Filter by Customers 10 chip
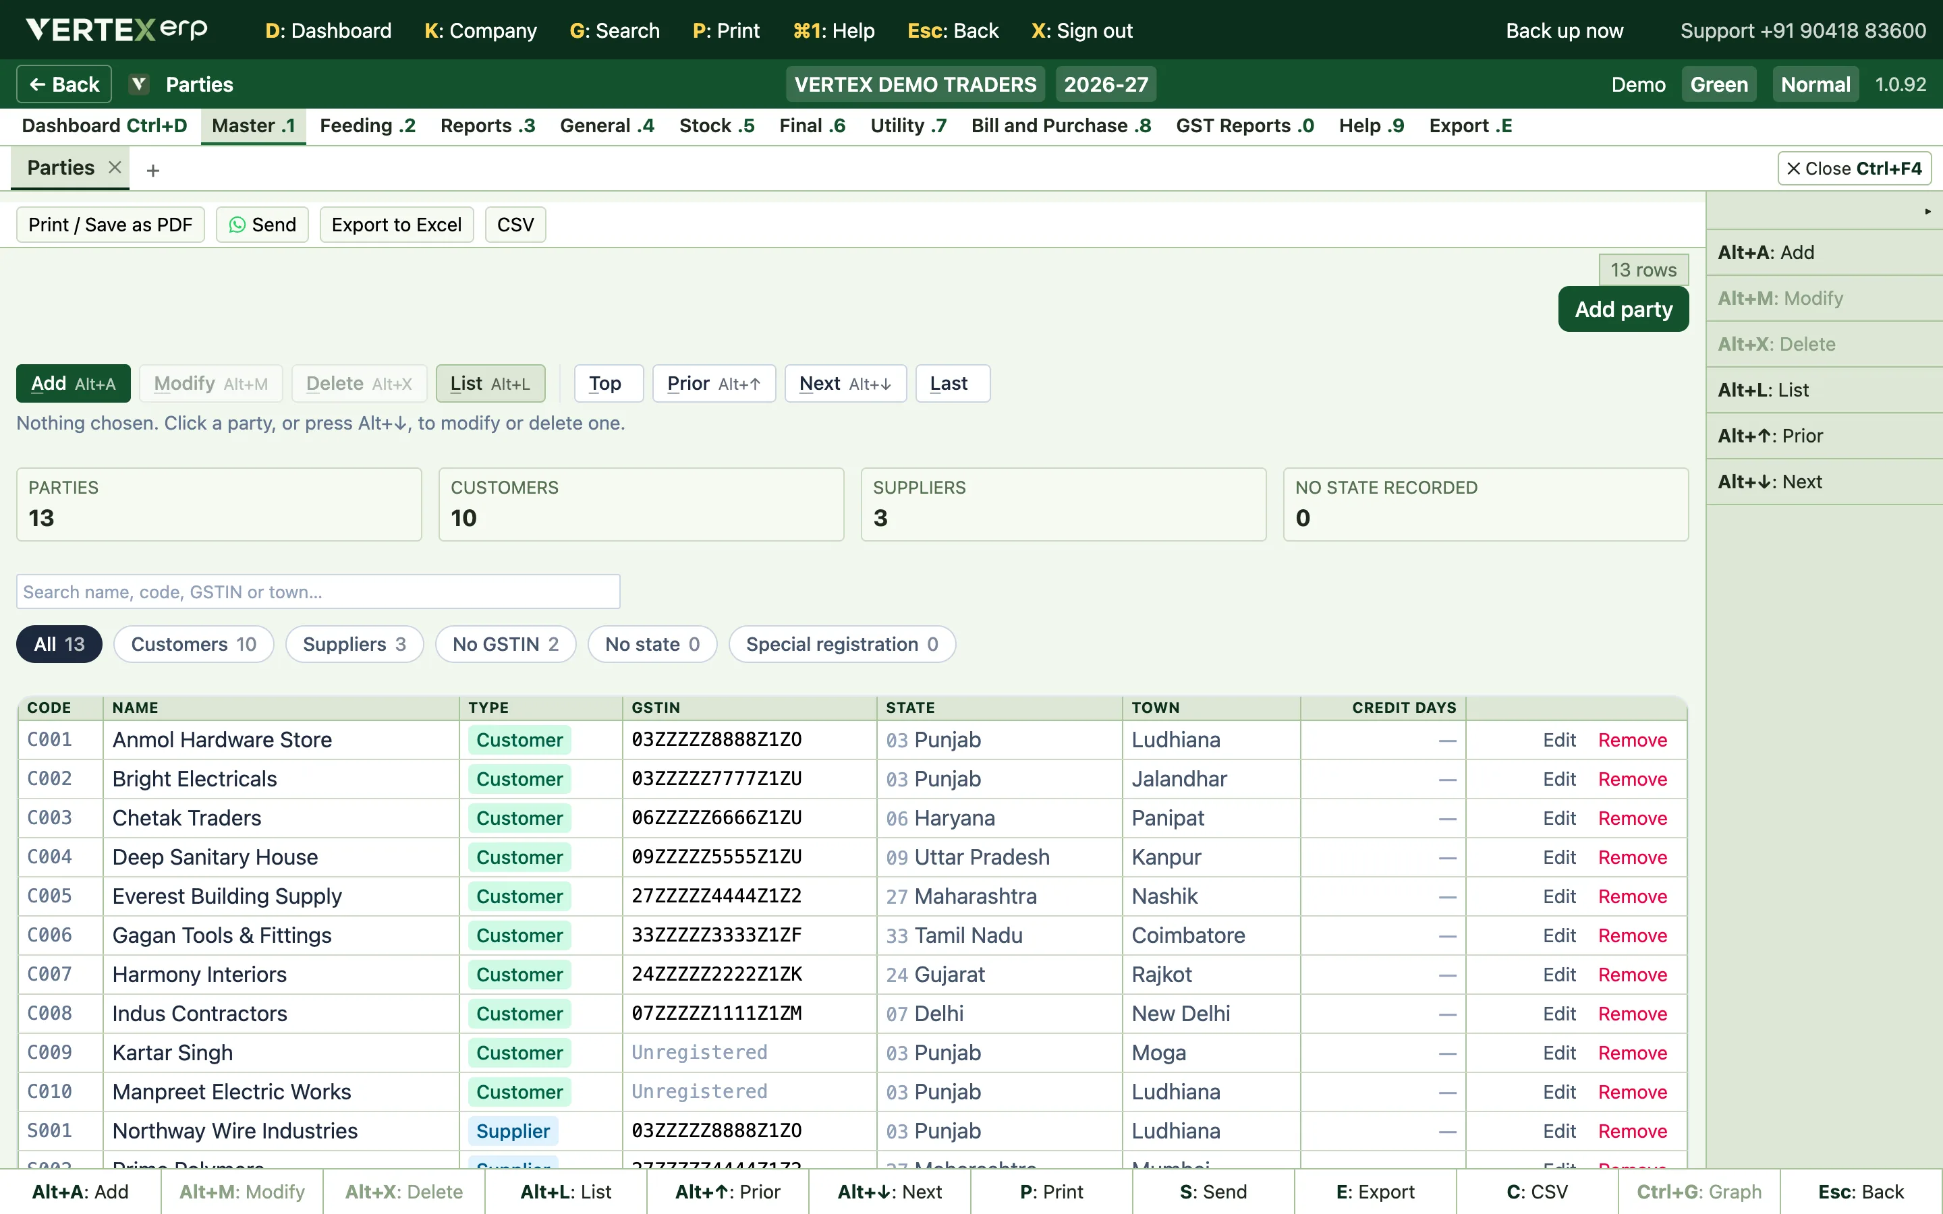This screenshot has height=1214, width=1943. 194,644
